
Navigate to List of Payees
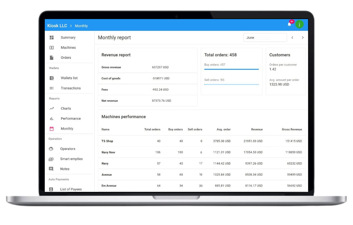pyautogui.click(x=71, y=189)
